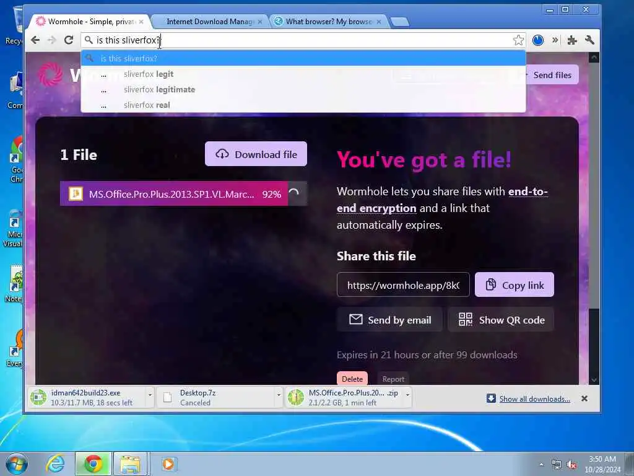Click the scrollbar down arrow
This screenshot has width=634, height=476.
pyautogui.click(x=594, y=380)
